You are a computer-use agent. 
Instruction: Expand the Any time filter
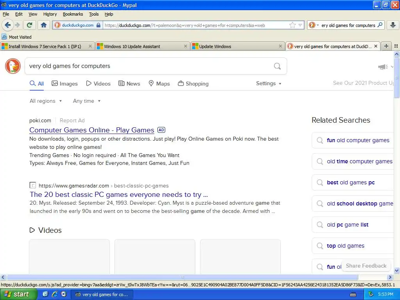coord(87,101)
